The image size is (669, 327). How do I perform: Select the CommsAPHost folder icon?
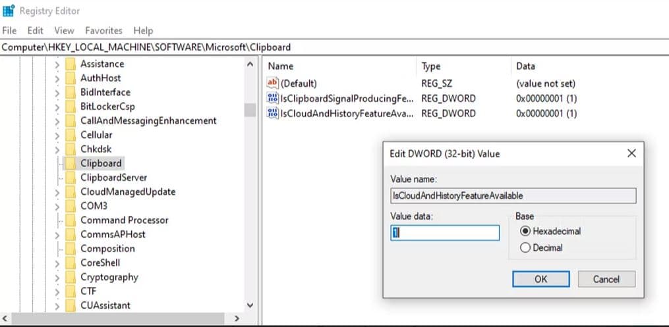click(71, 235)
